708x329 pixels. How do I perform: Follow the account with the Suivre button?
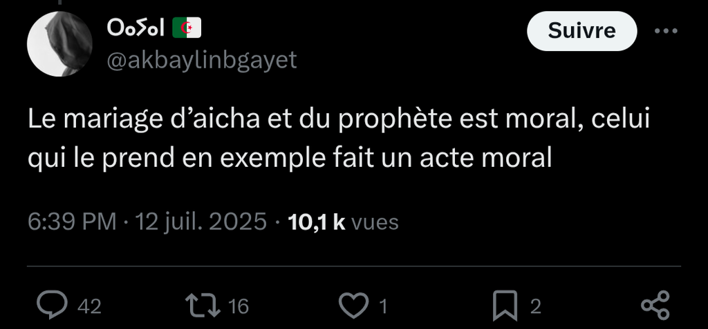pos(581,31)
